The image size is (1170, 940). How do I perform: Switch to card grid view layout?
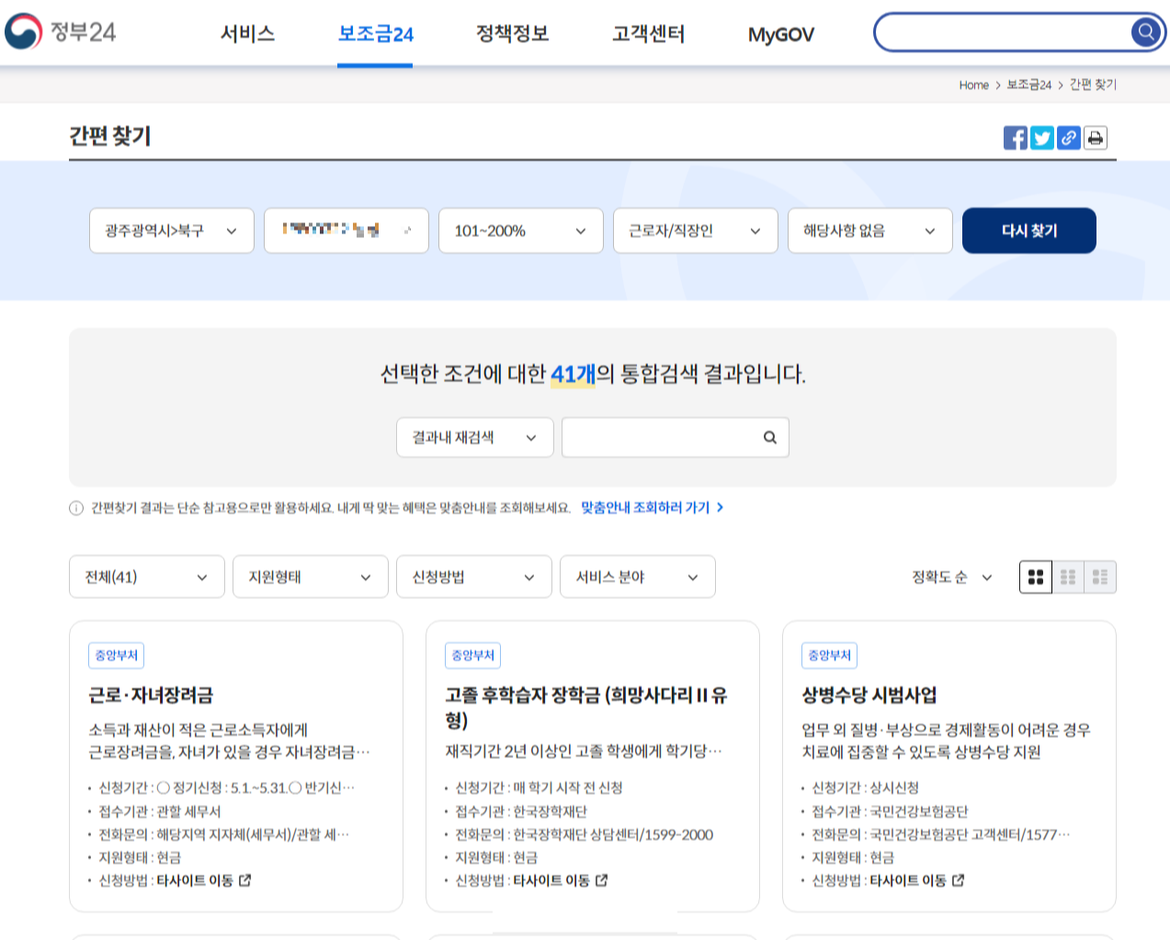(1035, 577)
